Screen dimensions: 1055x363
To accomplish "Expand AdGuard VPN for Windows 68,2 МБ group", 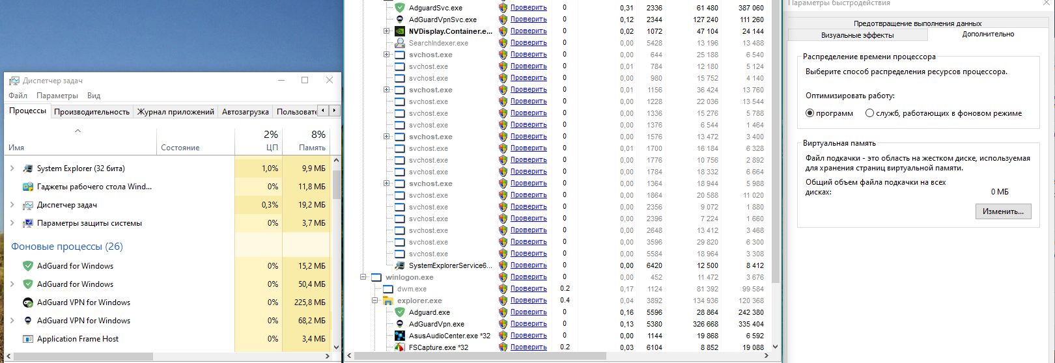I will (12, 321).
